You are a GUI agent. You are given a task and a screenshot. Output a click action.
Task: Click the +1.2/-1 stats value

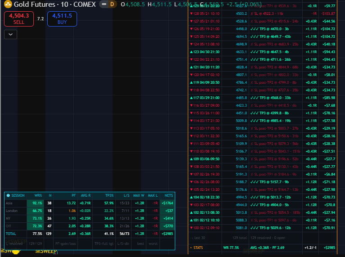(310, 248)
